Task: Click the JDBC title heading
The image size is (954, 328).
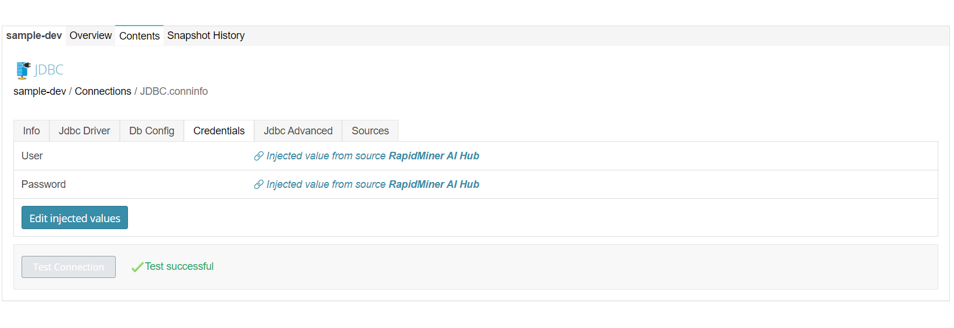Action: [x=49, y=70]
